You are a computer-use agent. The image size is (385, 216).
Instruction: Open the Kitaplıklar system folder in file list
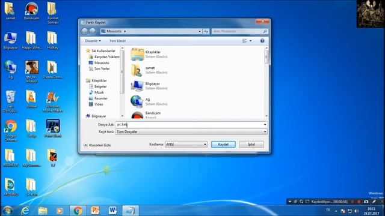(x=149, y=54)
